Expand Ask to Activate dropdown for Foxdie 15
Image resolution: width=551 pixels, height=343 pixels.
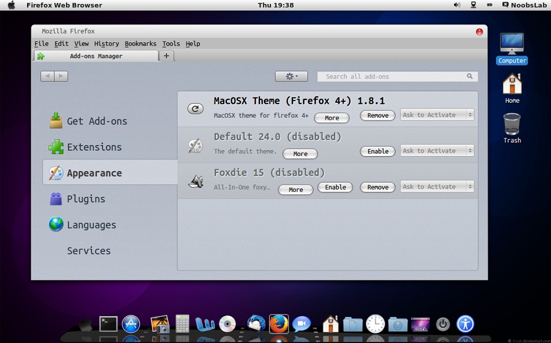pos(437,186)
